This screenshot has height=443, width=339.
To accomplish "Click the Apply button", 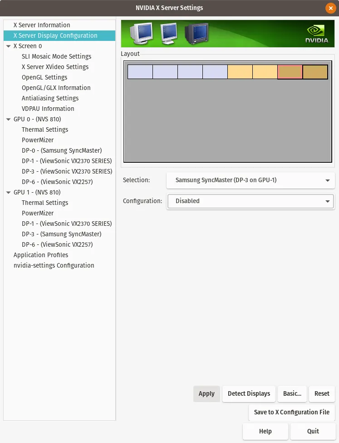I will click(206, 393).
